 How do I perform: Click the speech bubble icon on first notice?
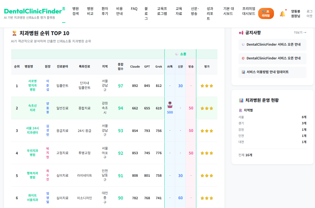pyautogui.click(x=243, y=44)
